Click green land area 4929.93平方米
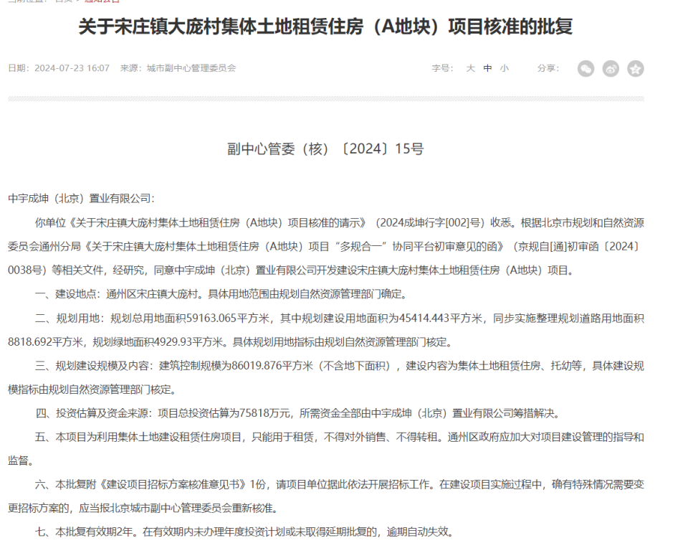Screen dimensions: 688x543 pos(189,341)
